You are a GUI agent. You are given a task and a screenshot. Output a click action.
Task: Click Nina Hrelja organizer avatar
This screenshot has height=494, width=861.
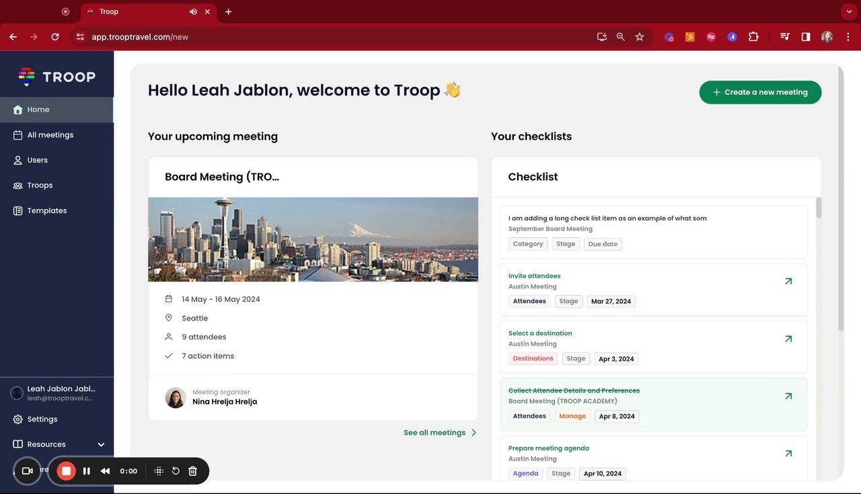[x=176, y=398]
